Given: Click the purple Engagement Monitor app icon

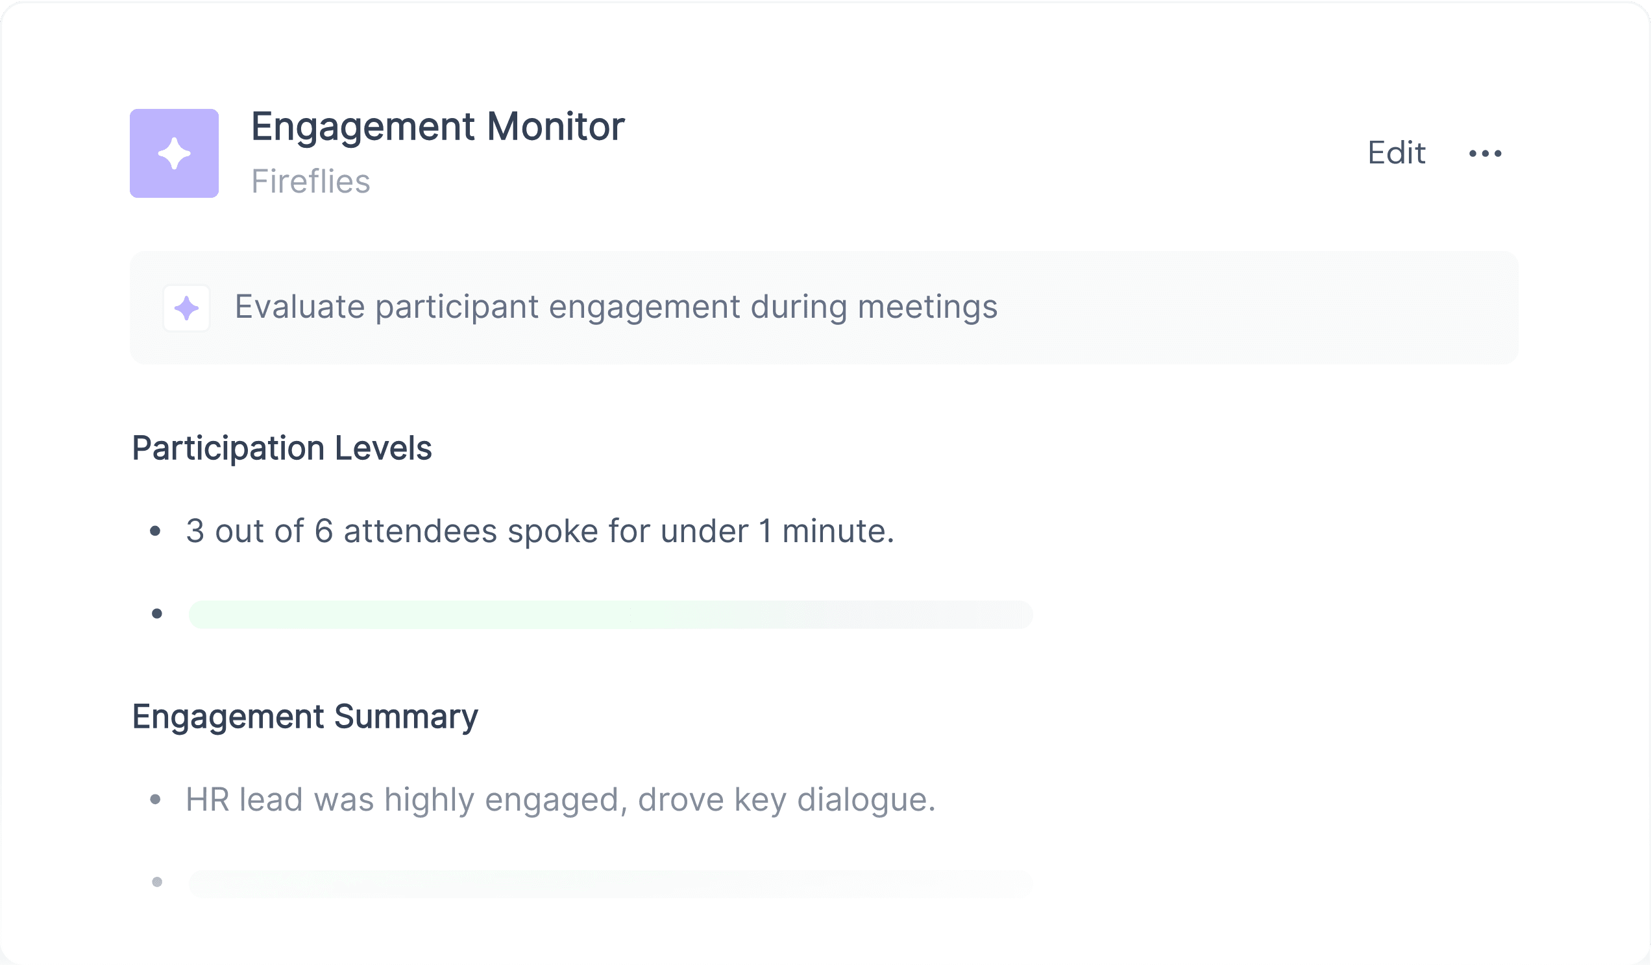Looking at the screenshot, I should pyautogui.click(x=174, y=153).
